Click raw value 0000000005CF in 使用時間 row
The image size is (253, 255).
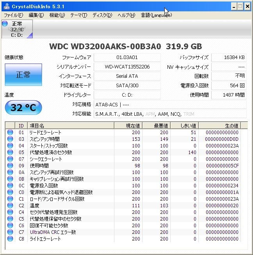pyautogui.click(x=223, y=166)
